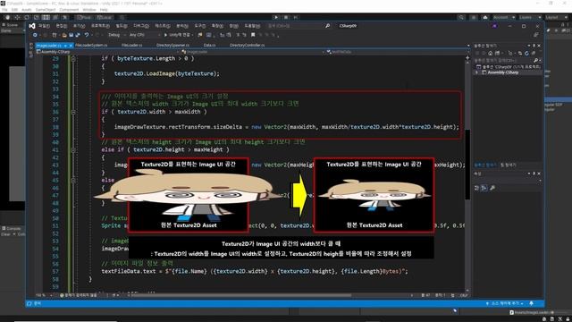Viewport: 572px width, 322px height.
Task: Open Unity Component menu
Action: (69, 10)
